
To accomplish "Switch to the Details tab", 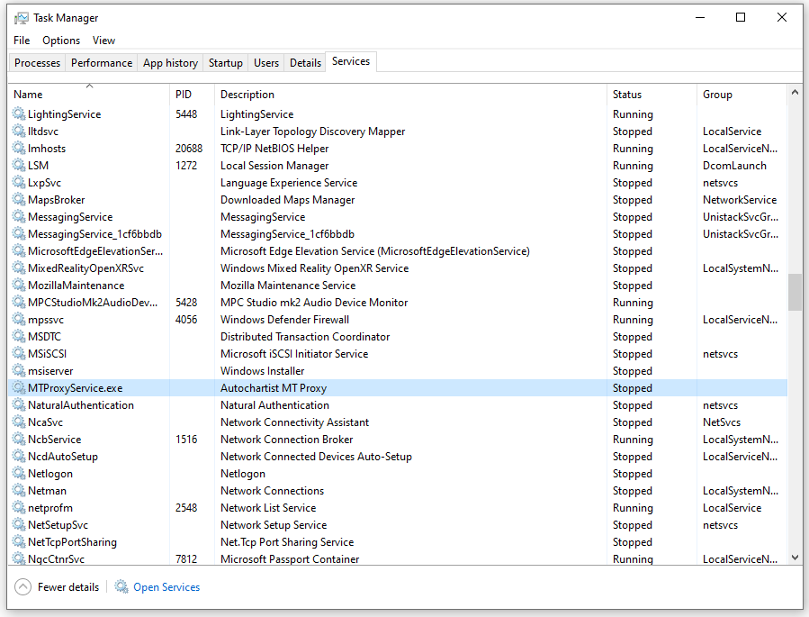I will point(305,62).
